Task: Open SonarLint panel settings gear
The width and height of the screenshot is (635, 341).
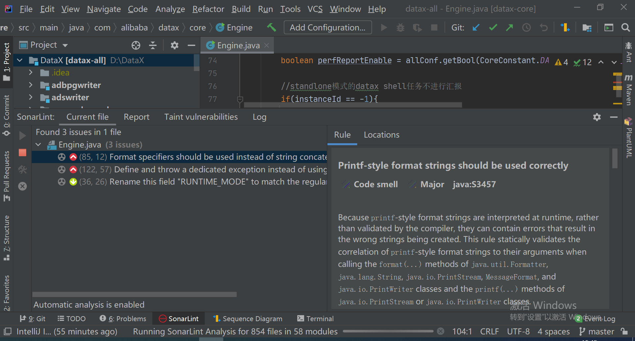Action: point(597,117)
